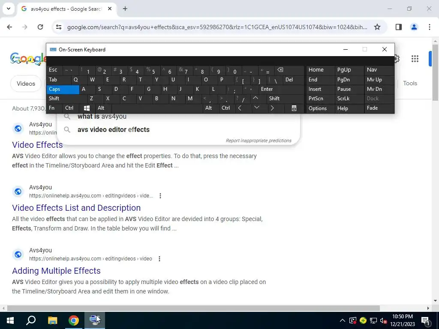Open the muted volume tray icon
Image resolution: width=439 pixels, height=329 pixels.
click(x=383, y=320)
